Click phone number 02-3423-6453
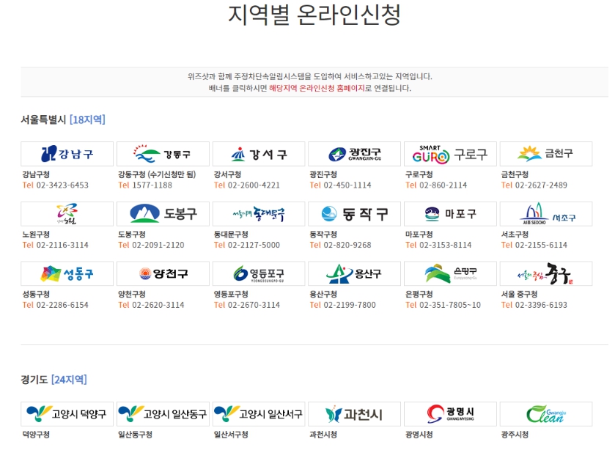The image size is (615, 450). [62, 185]
